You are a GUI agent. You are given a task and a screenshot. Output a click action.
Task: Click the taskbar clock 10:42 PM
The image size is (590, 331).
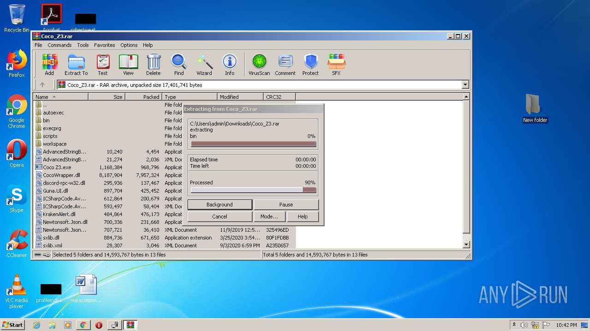566,325
